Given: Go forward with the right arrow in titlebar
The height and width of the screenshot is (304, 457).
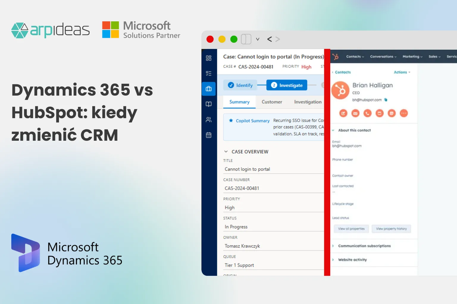Looking at the screenshot, I should click(x=278, y=39).
